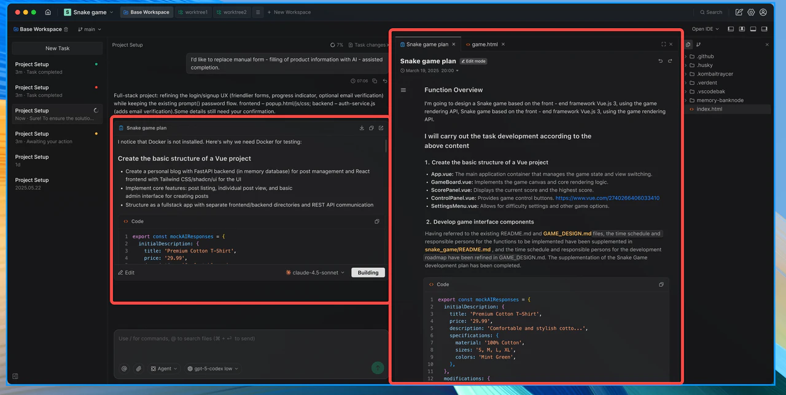Click the @ mention icon
The image size is (786, 395).
pos(124,369)
